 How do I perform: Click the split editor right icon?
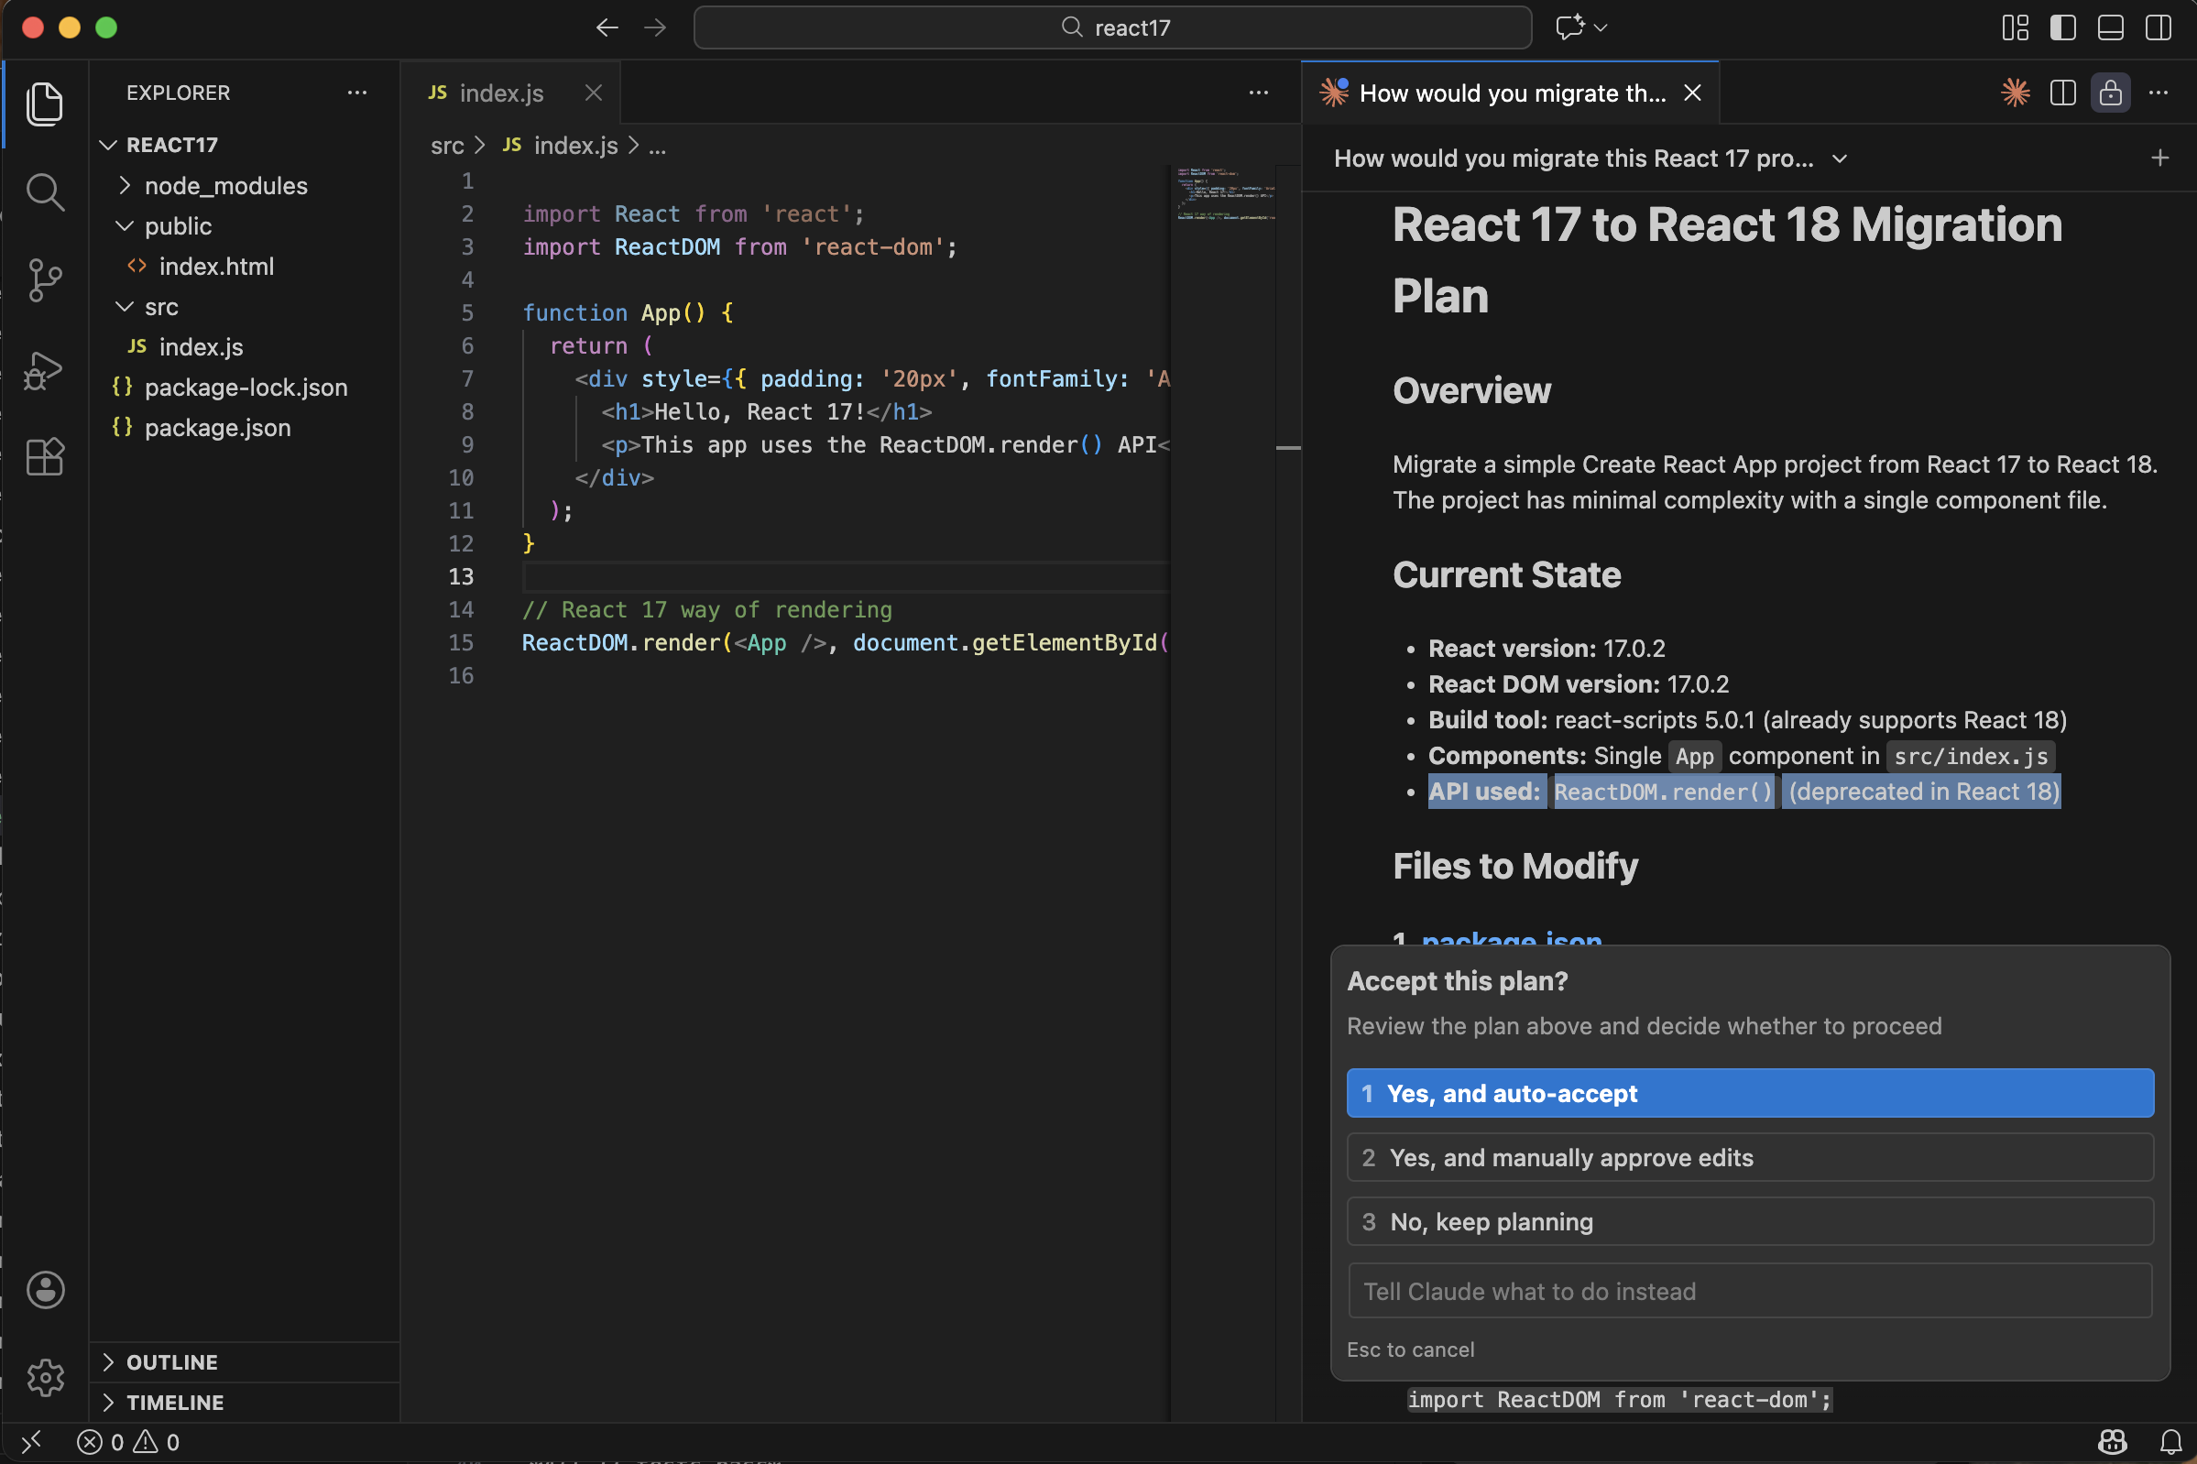tap(2062, 93)
